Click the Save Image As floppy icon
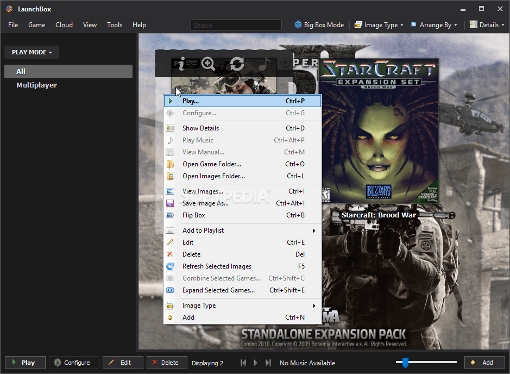 pyautogui.click(x=170, y=203)
